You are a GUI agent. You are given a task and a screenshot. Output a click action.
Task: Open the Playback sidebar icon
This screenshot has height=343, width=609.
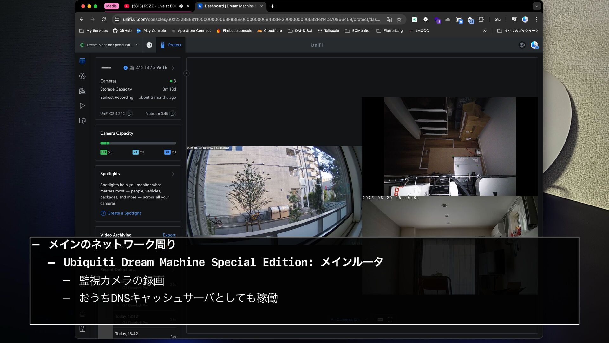82,106
